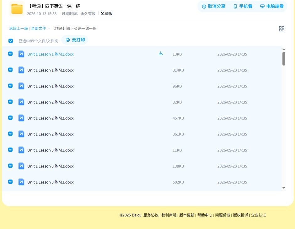Image resolution: width=295 pixels, height=229 pixels.
Task: Uncheck Unit 1 Lesson 1 练习1.docx checkbox
Action: click(x=10, y=54)
